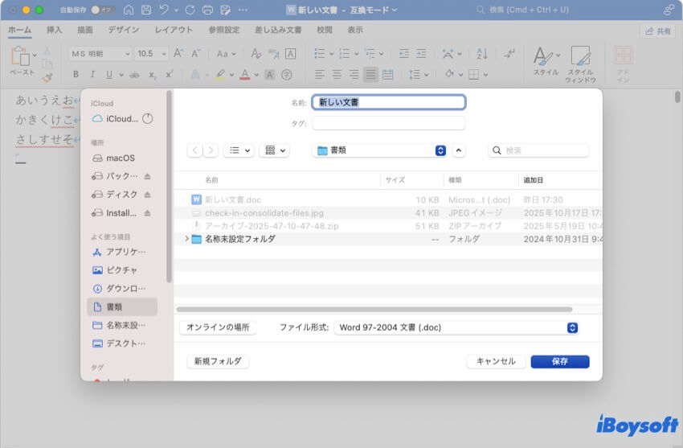
Task: Switch to デザイン ribbon tab
Action: pos(124,30)
